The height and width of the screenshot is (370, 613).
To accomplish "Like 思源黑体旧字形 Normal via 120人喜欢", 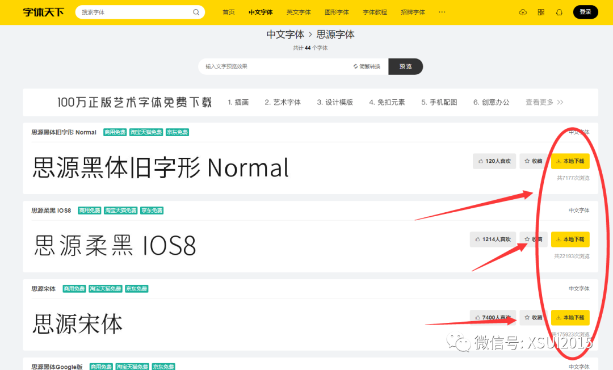I will [x=494, y=161].
